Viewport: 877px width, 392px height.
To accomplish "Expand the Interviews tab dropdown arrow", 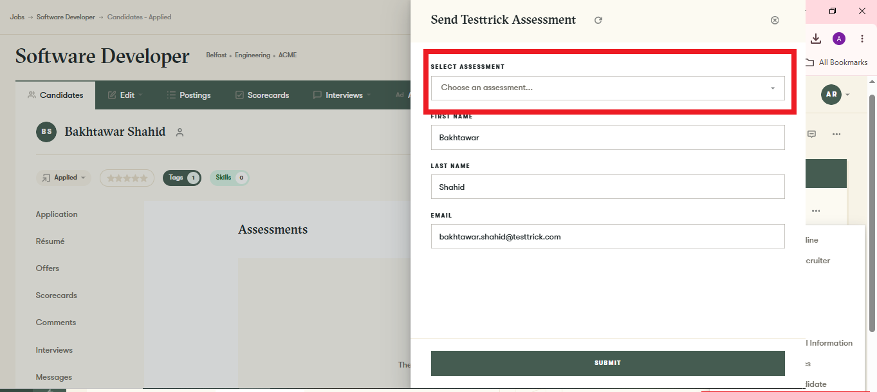I will click(369, 95).
